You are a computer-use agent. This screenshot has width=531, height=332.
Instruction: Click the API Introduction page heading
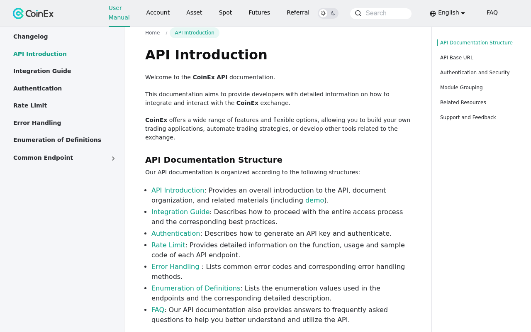click(x=206, y=55)
